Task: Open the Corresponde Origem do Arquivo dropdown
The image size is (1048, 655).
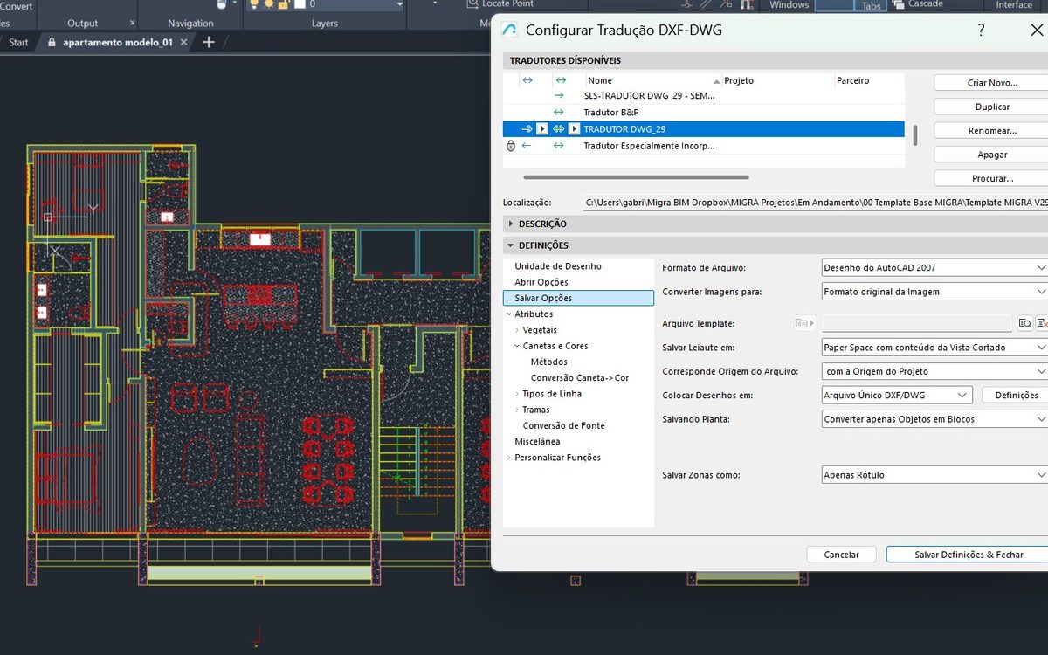Action: [x=934, y=371]
